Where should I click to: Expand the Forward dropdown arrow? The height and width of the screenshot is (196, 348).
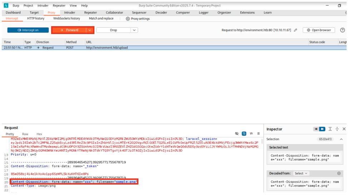(x=90, y=30)
